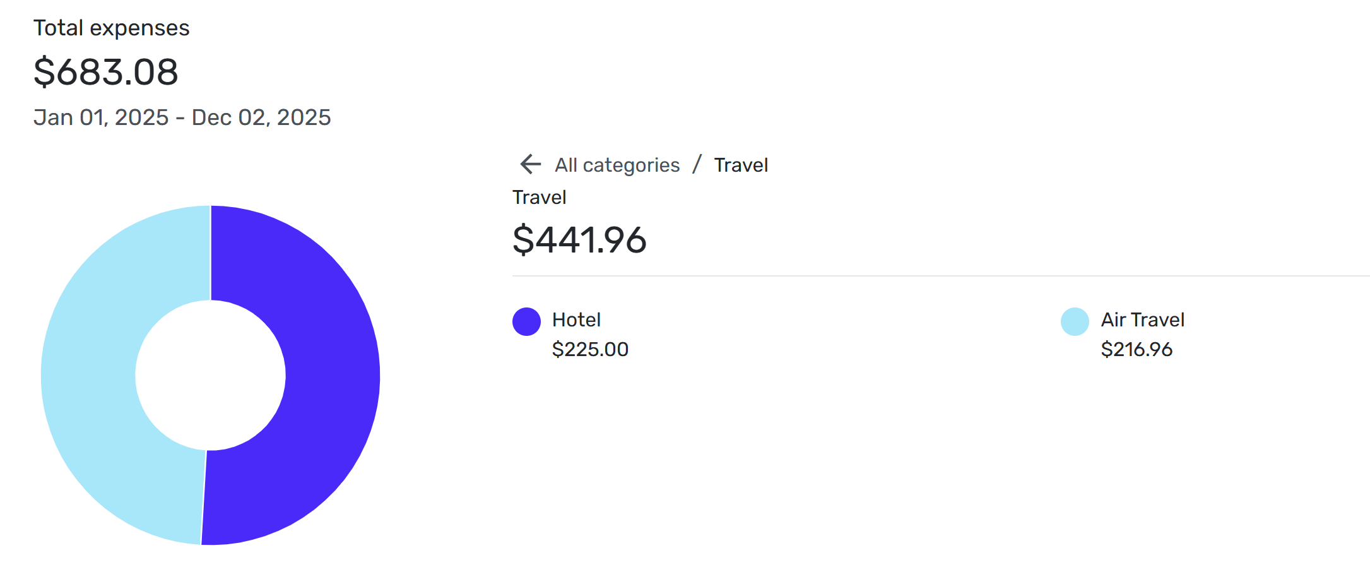The image size is (1370, 584).
Task: Select the Travel breadcrumb item
Action: point(741,165)
